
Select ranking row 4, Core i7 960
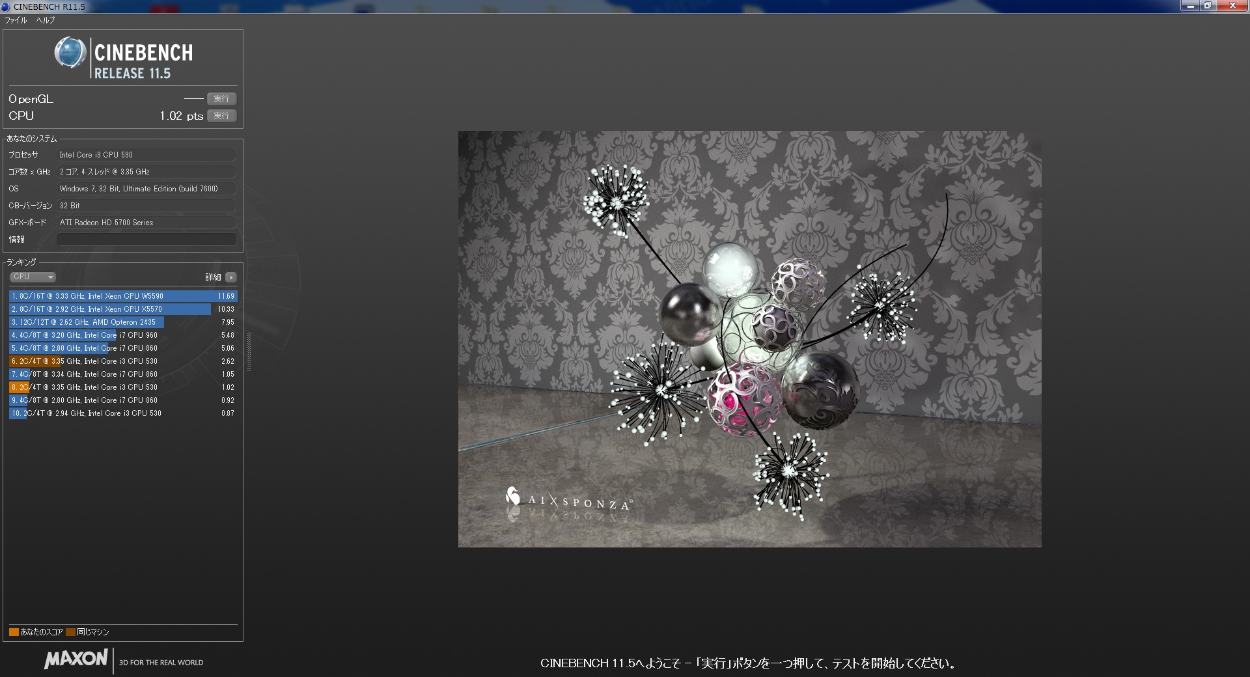[123, 335]
